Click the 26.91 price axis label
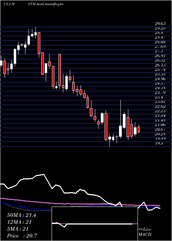Viewport: 172px width, 241px height. click(x=160, y=56)
